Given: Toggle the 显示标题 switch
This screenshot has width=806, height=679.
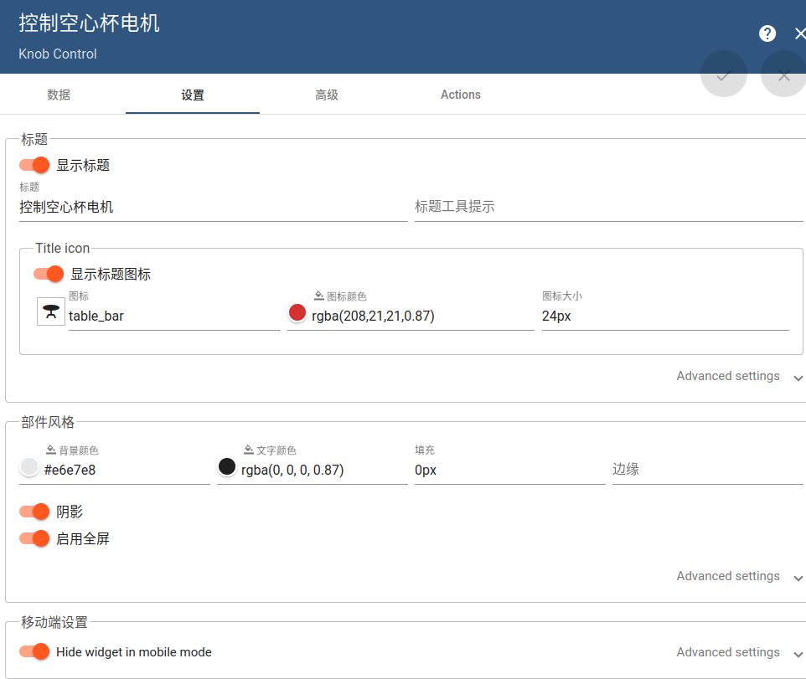Looking at the screenshot, I should pyautogui.click(x=34, y=165).
